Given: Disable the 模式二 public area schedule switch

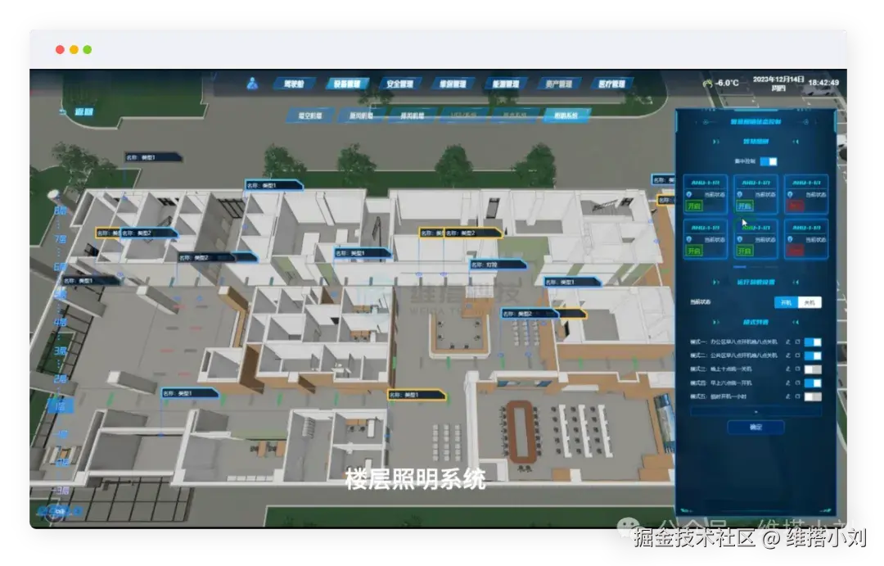Looking at the screenshot, I should point(813,355).
